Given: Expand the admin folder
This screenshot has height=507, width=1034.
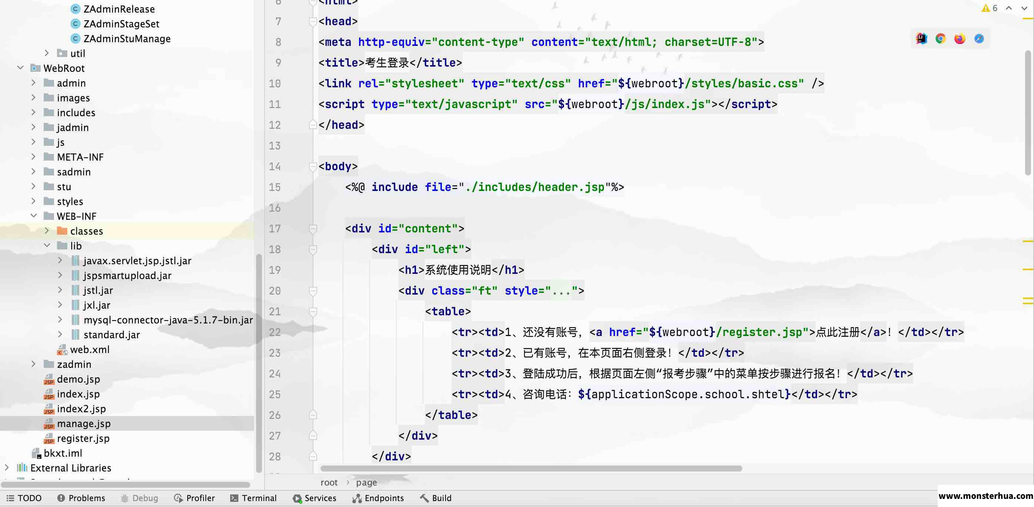Looking at the screenshot, I should tap(33, 83).
